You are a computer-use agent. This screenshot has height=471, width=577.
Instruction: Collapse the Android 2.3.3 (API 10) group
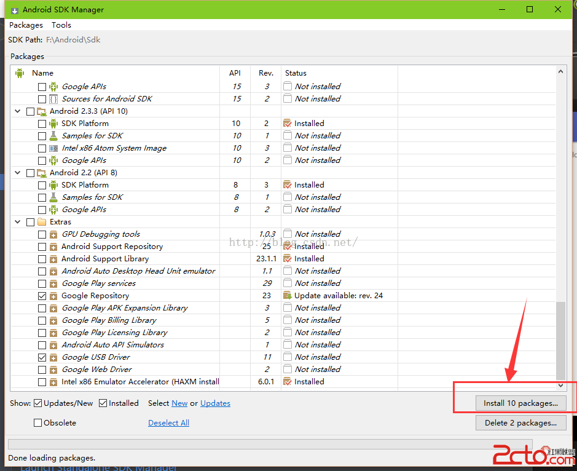point(17,111)
